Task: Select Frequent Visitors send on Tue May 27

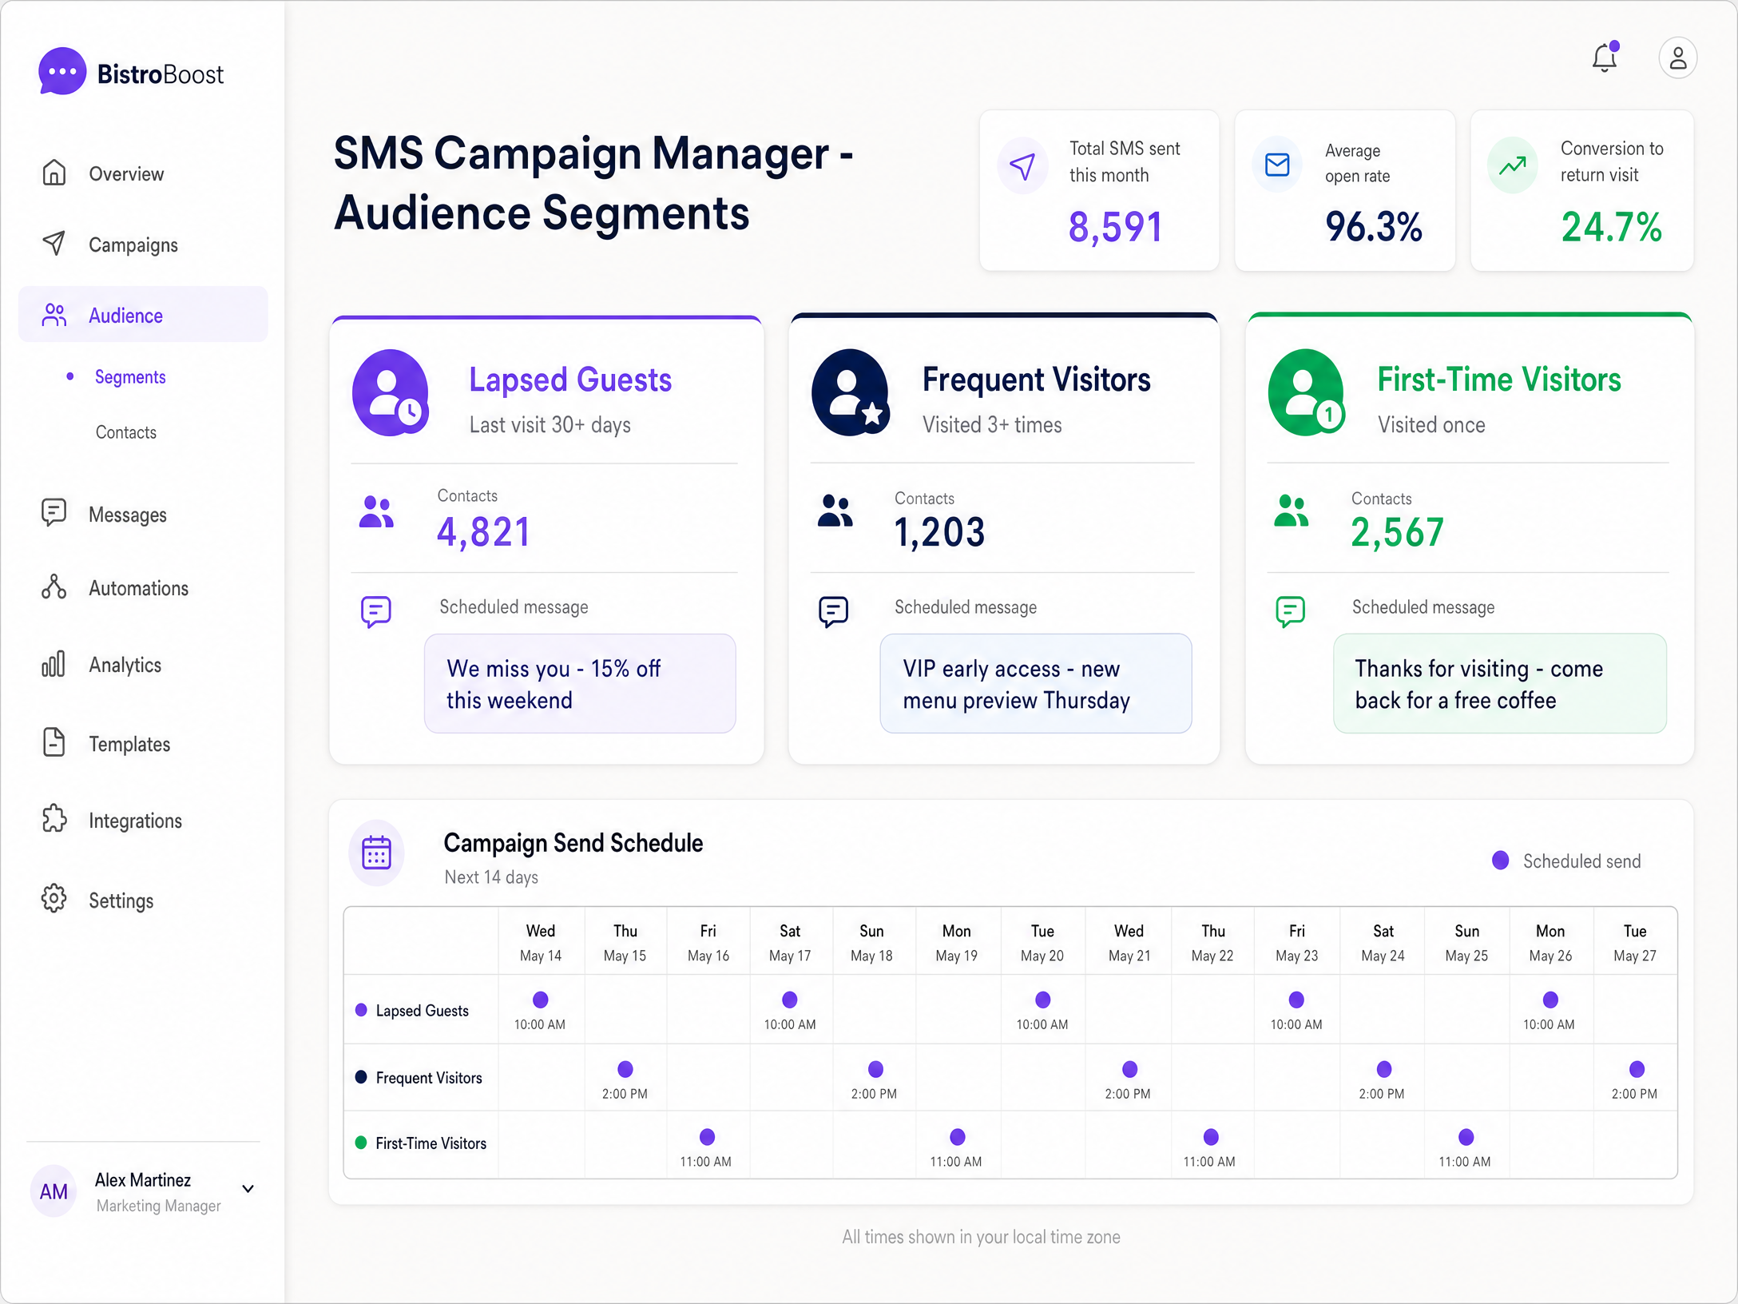Action: [1637, 1069]
